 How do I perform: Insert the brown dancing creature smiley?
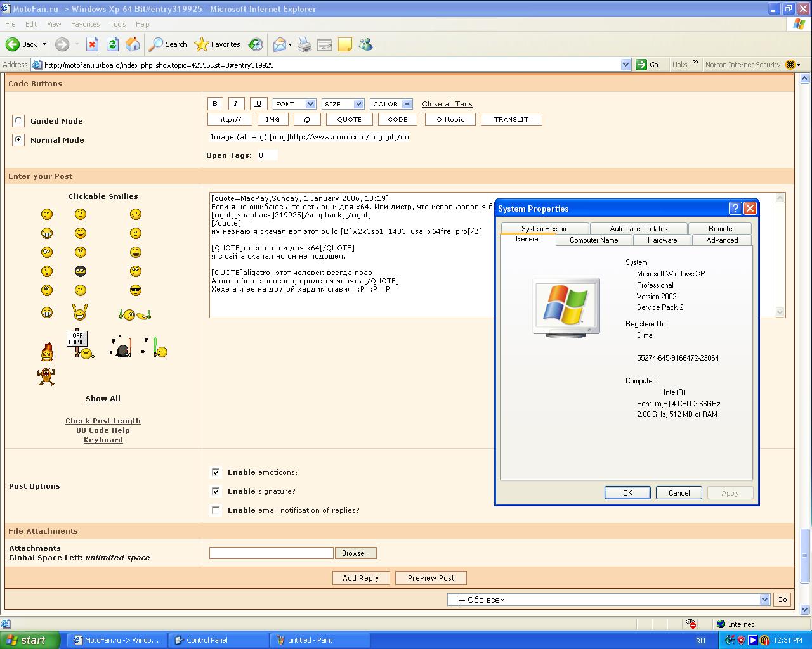click(x=46, y=376)
